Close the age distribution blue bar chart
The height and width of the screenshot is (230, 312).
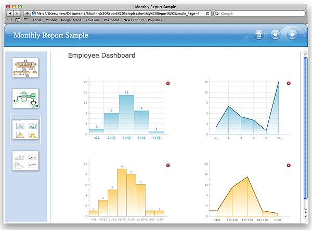coord(168,84)
